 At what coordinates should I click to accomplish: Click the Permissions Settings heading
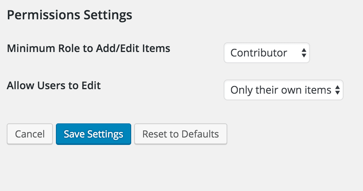click(x=69, y=15)
